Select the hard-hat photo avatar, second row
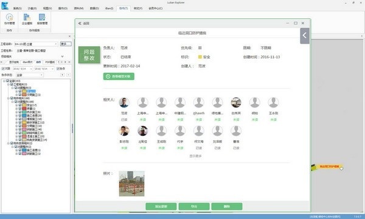This screenshot has width=365, height=219. coord(143,131)
